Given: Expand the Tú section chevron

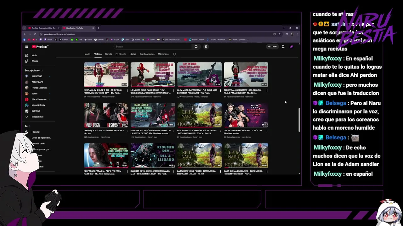Looking at the screenshot, I should [30, 126].
